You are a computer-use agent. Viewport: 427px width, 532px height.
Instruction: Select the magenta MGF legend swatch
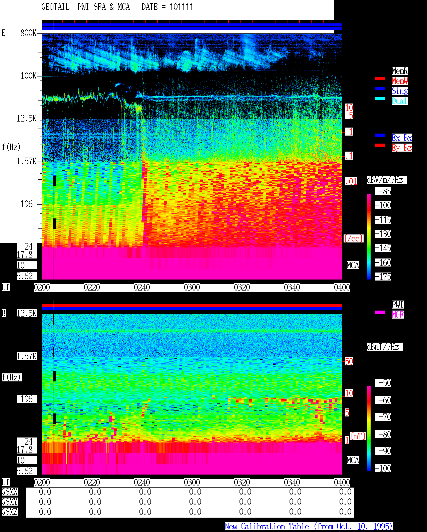tap(380, 312)
